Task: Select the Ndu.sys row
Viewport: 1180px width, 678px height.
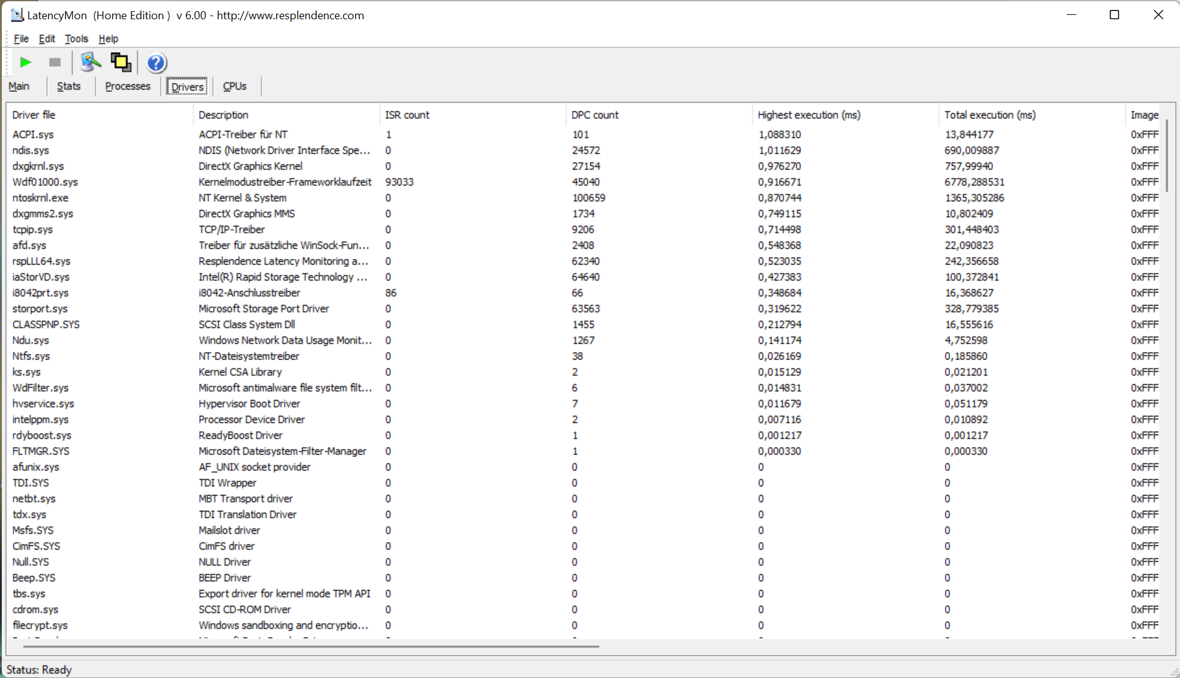Action: (584, 340)
